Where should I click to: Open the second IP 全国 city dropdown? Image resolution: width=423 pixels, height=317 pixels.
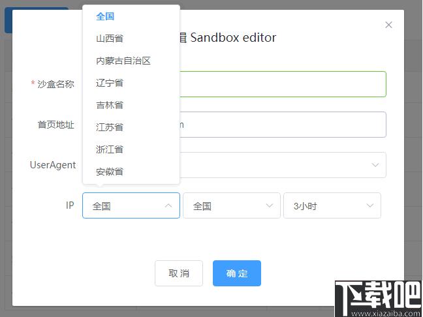(x=232, y=205)
